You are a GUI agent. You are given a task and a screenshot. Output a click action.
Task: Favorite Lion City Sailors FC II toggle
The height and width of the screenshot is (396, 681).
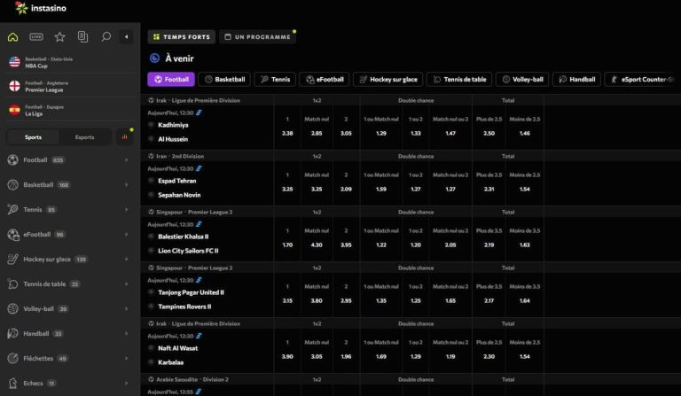151,251
